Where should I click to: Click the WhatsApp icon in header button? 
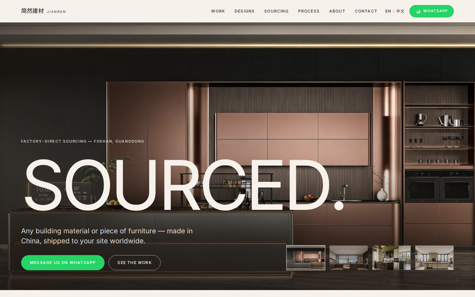pyautogui.click(x=418, y=11)
